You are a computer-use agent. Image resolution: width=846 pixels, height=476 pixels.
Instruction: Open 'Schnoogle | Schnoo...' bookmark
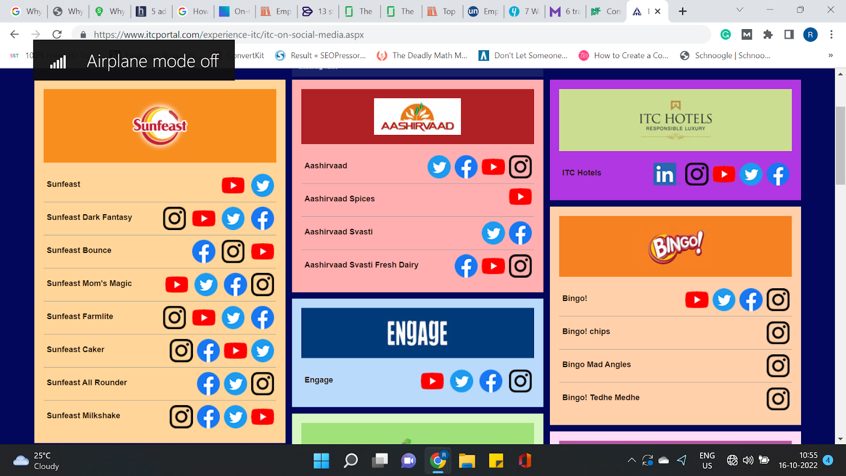(x=725, y=56)
